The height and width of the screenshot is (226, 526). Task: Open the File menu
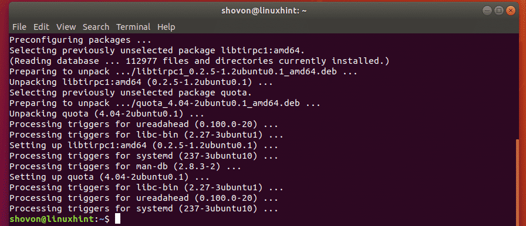[x=19, y=27]
